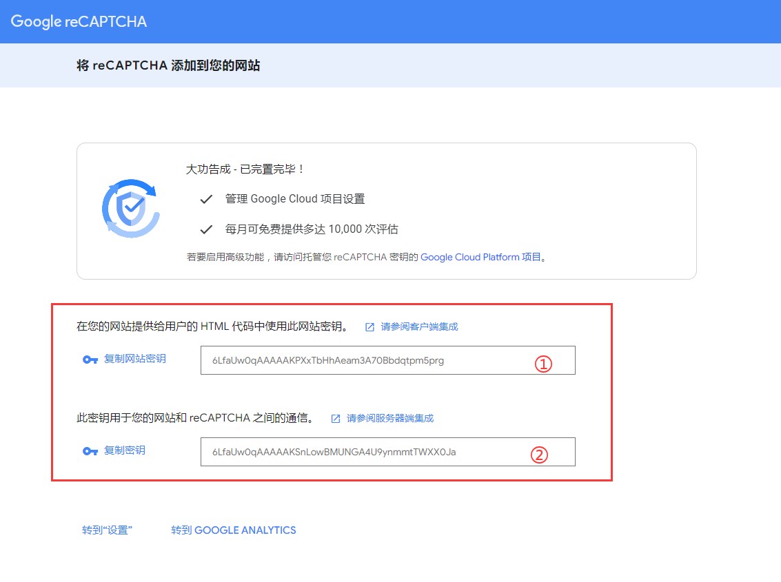Click the Google reCAPTCHA logo in header
781x582 pixels.
tap(79, 21)
